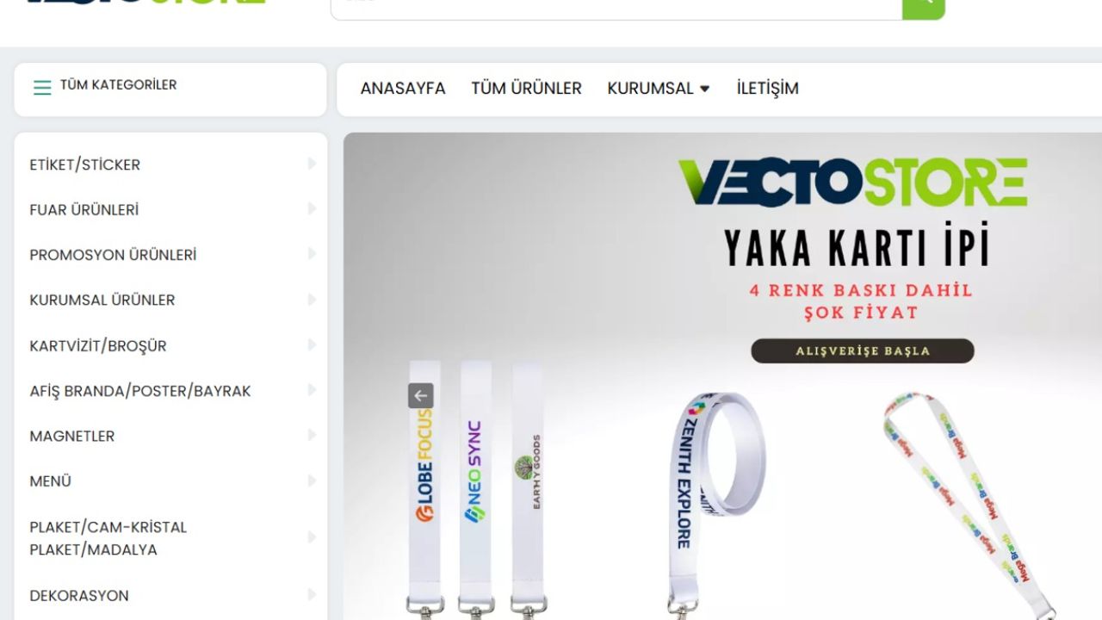Expand the Etiket/Sticker category arrow
Image resolution: width=1102 pixels, height=620 pixels.
click(312, 164)
